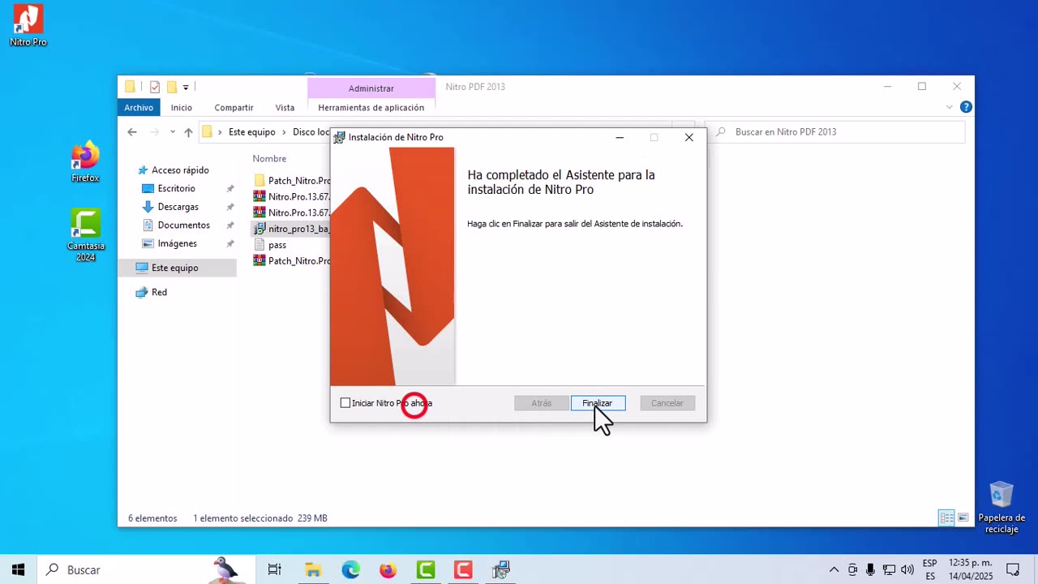Expand the path chevron after Este equipo

tap(284, 132)
